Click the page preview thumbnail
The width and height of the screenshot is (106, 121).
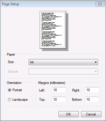point(53,30)
